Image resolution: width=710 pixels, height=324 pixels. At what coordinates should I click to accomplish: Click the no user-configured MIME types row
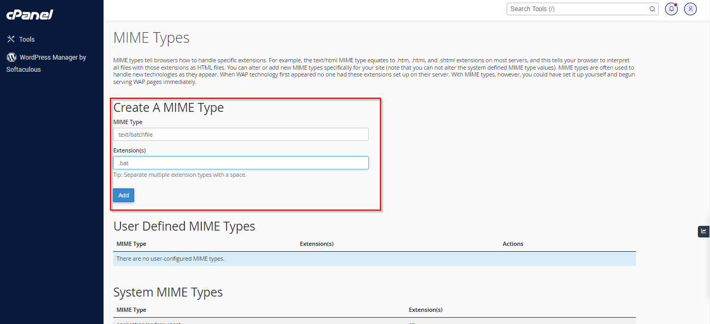(375, 259)
